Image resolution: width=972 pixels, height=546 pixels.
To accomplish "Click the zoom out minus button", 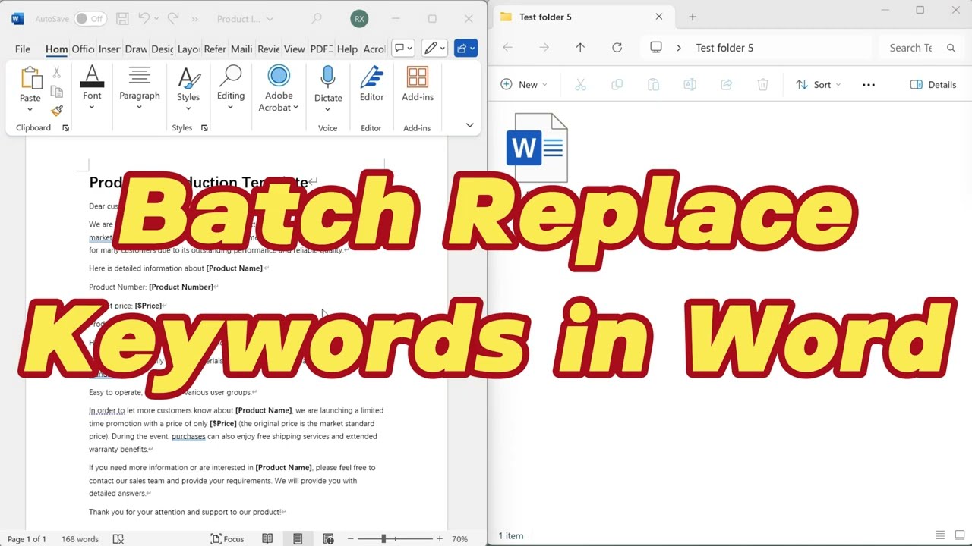I will pos(350,539).
